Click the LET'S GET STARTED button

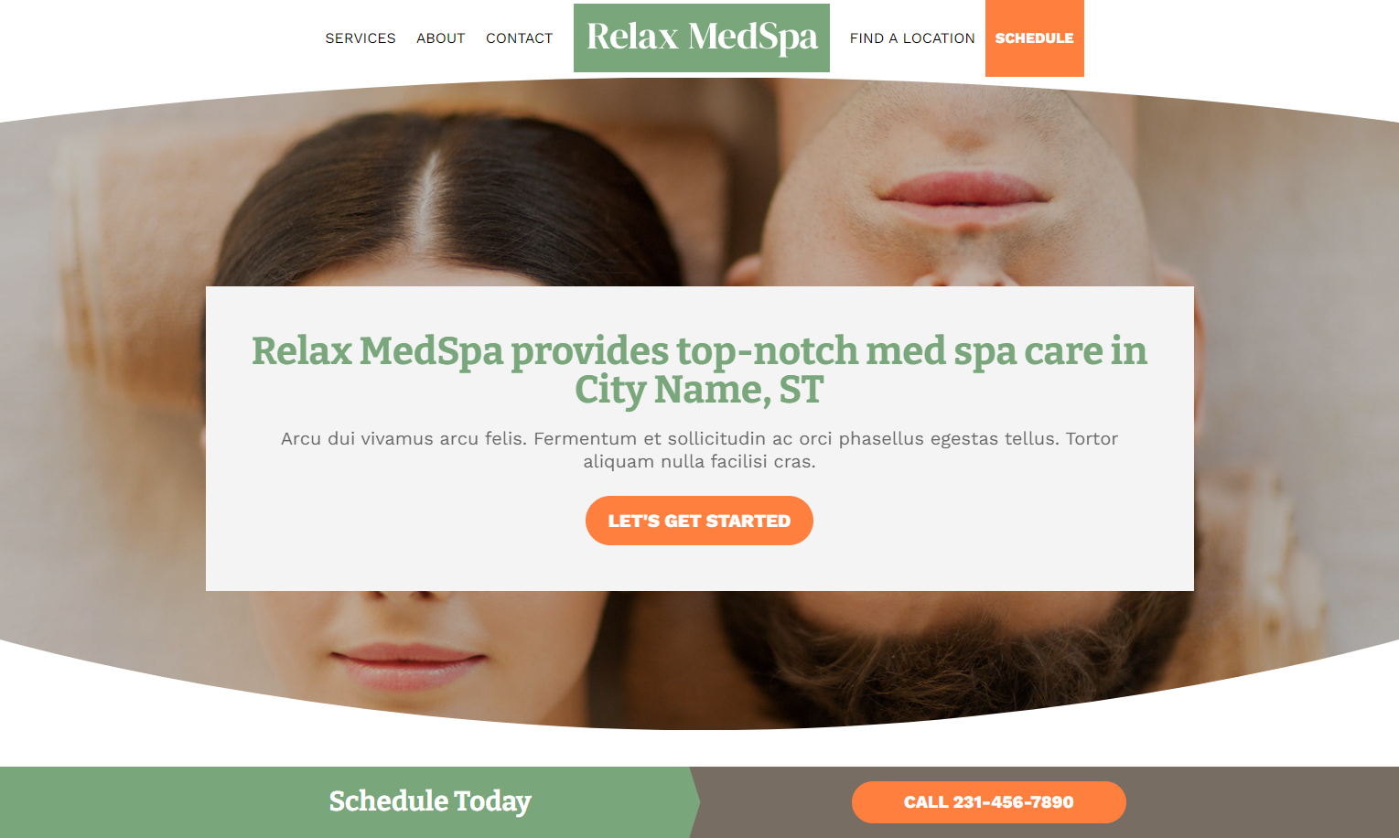point(699,521)
